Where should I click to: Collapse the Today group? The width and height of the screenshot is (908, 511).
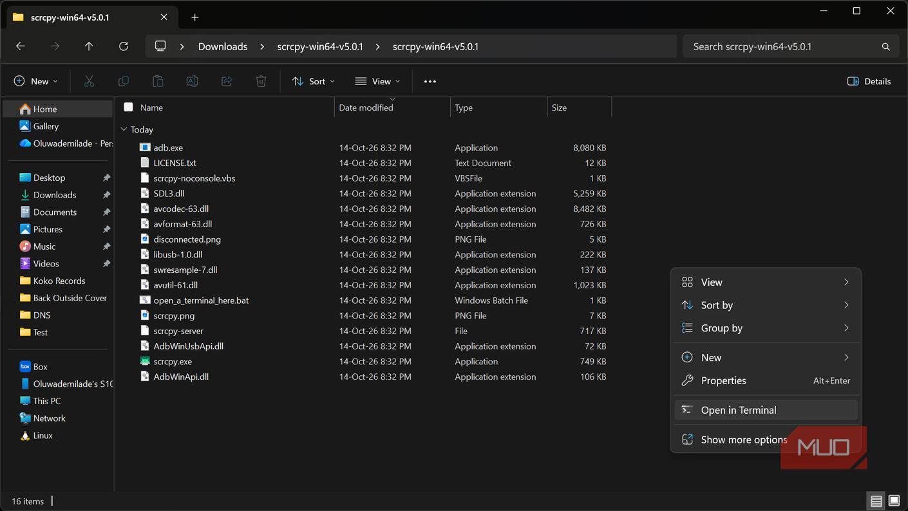pyautogui.click(x=124, y=129)
